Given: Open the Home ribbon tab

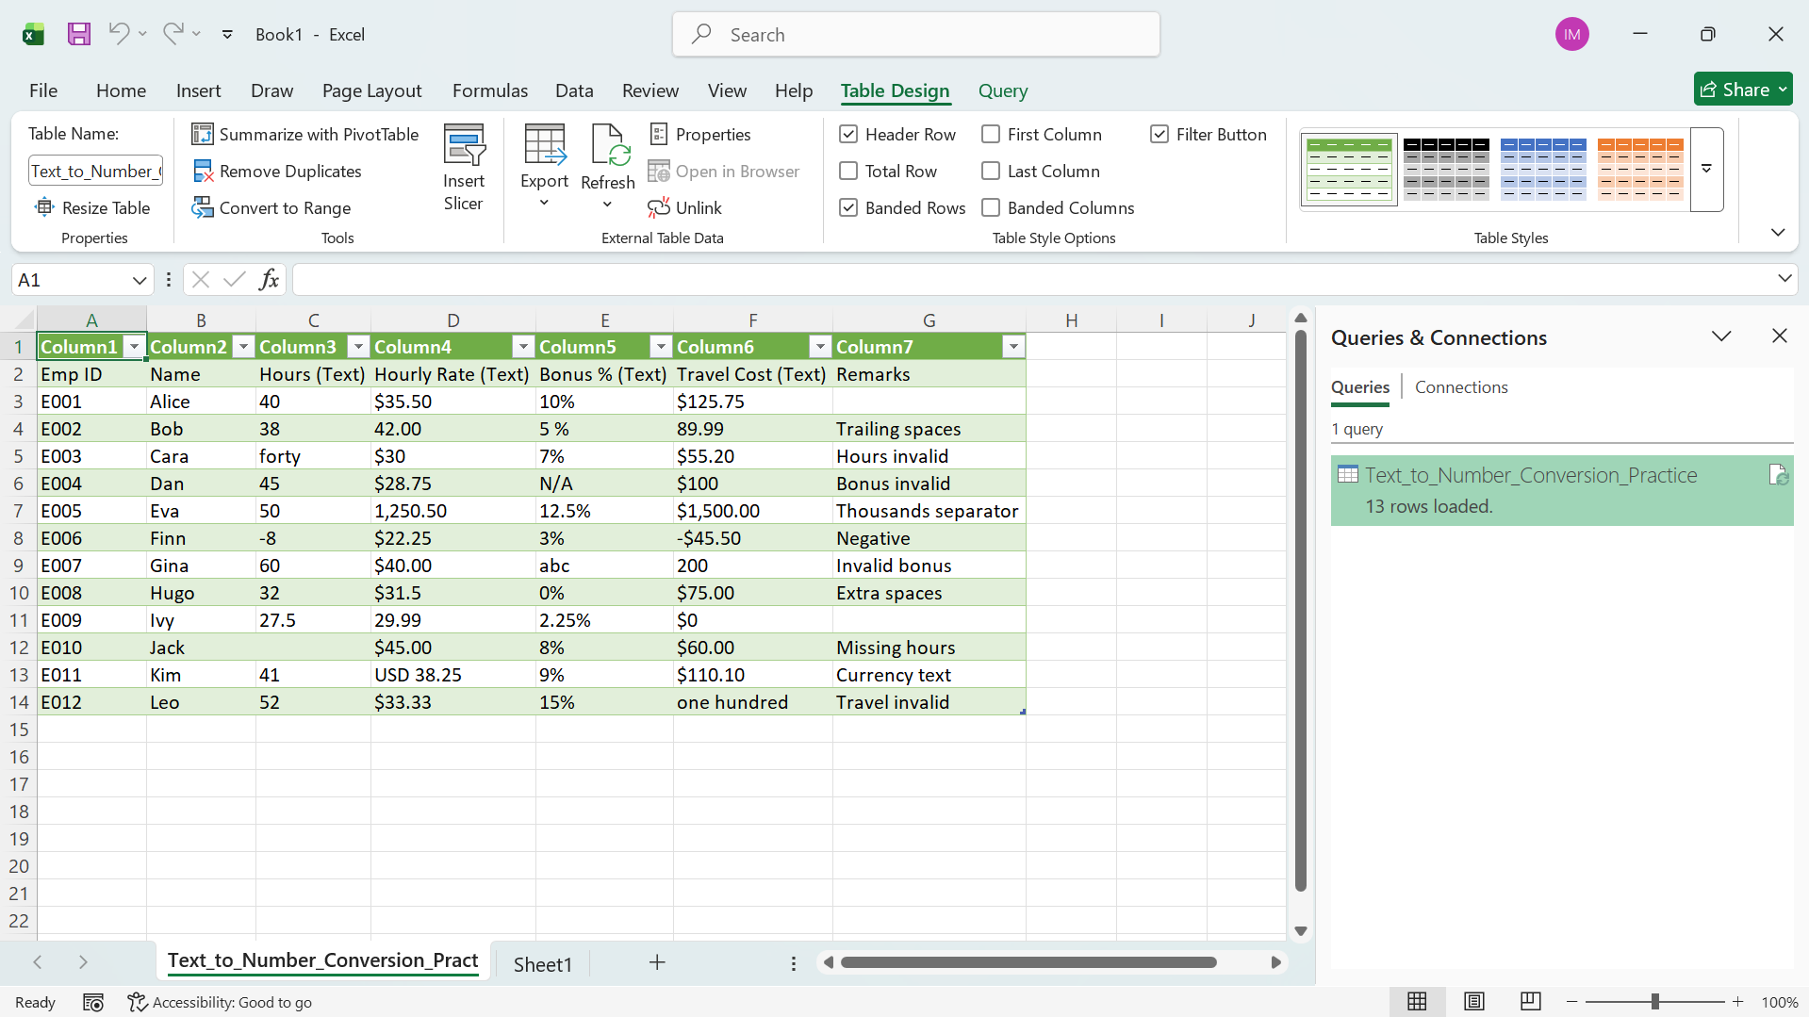Looking at the screenshot, I should [x=121, y=90].
